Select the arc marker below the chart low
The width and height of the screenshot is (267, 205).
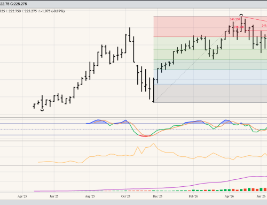pyautogui.click(x=42, y=110)
